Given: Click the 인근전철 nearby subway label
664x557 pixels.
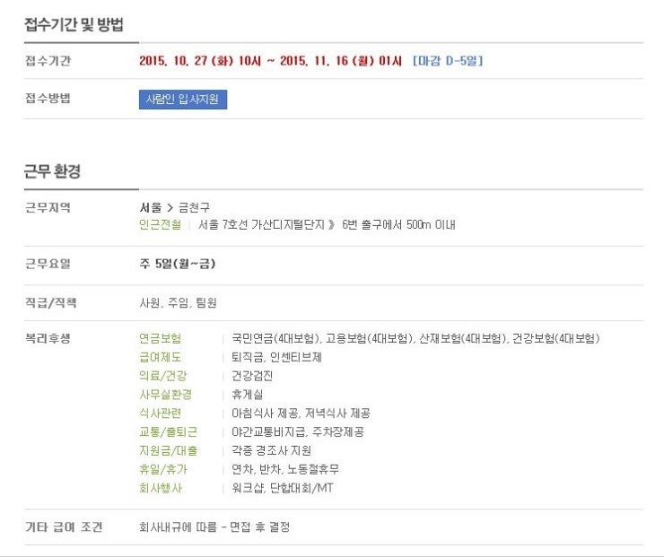Looking at the screenshot, I should point(160,224).
